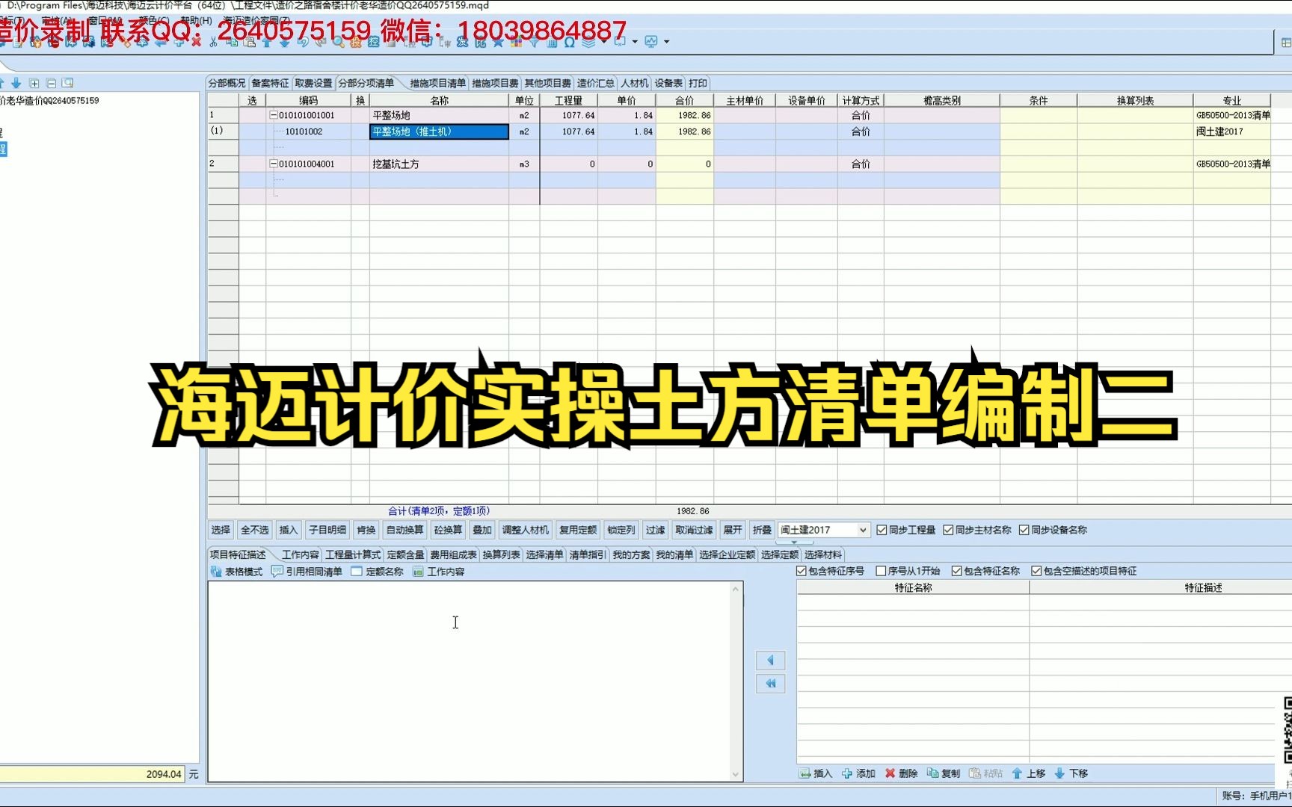Enable the 序号从1开始 checkbox
The width and height of the screenshot is (1292, 807).
881,571
